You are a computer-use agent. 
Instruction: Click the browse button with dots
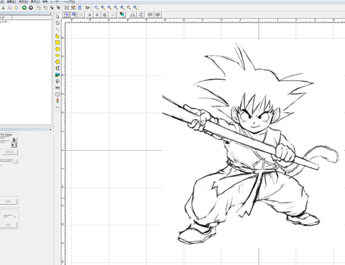(15, 161)
